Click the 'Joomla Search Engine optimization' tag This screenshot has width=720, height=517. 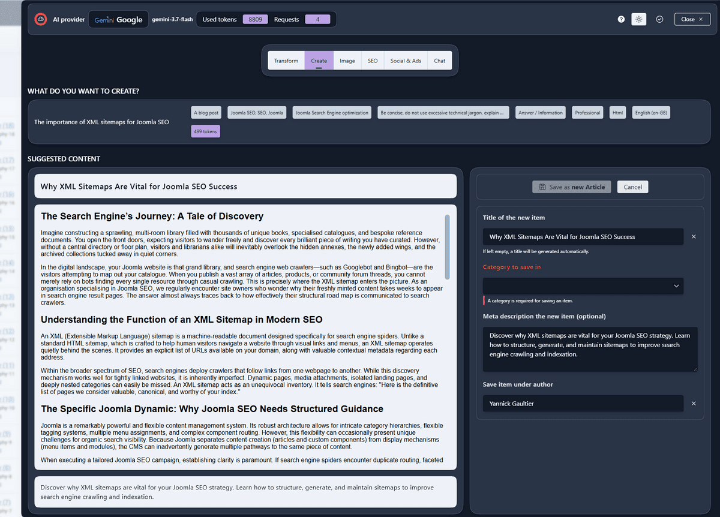pyautogui.click(x=332, y=113)
